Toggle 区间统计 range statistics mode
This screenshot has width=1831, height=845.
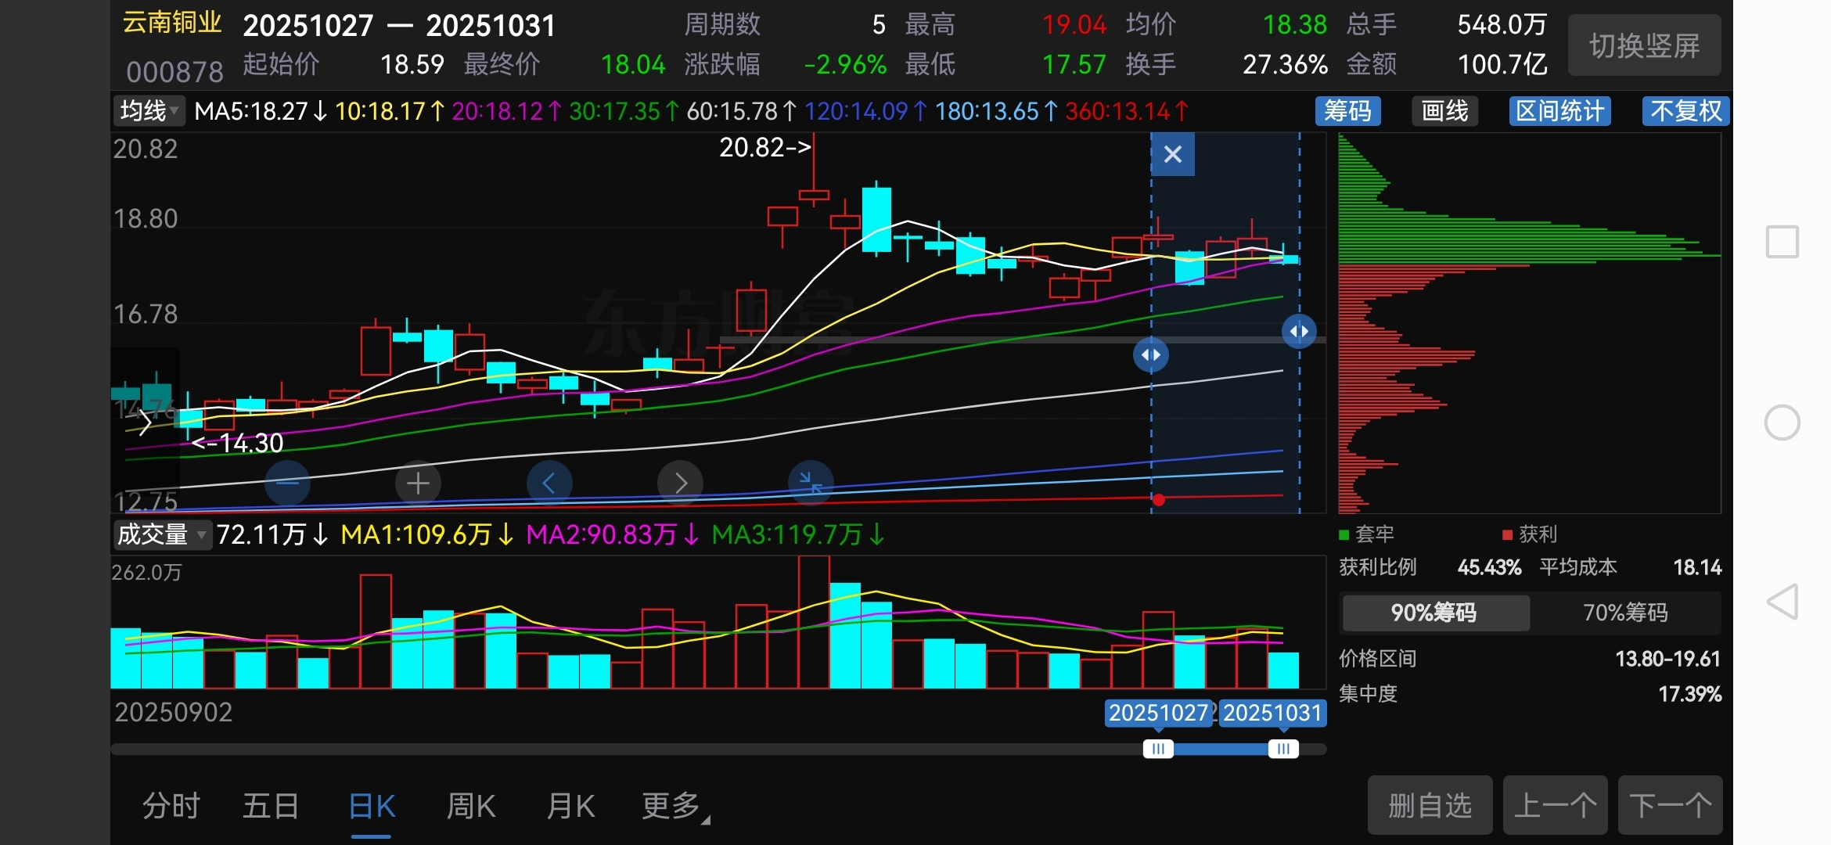pyautogui.click(x=1559, y=111)
